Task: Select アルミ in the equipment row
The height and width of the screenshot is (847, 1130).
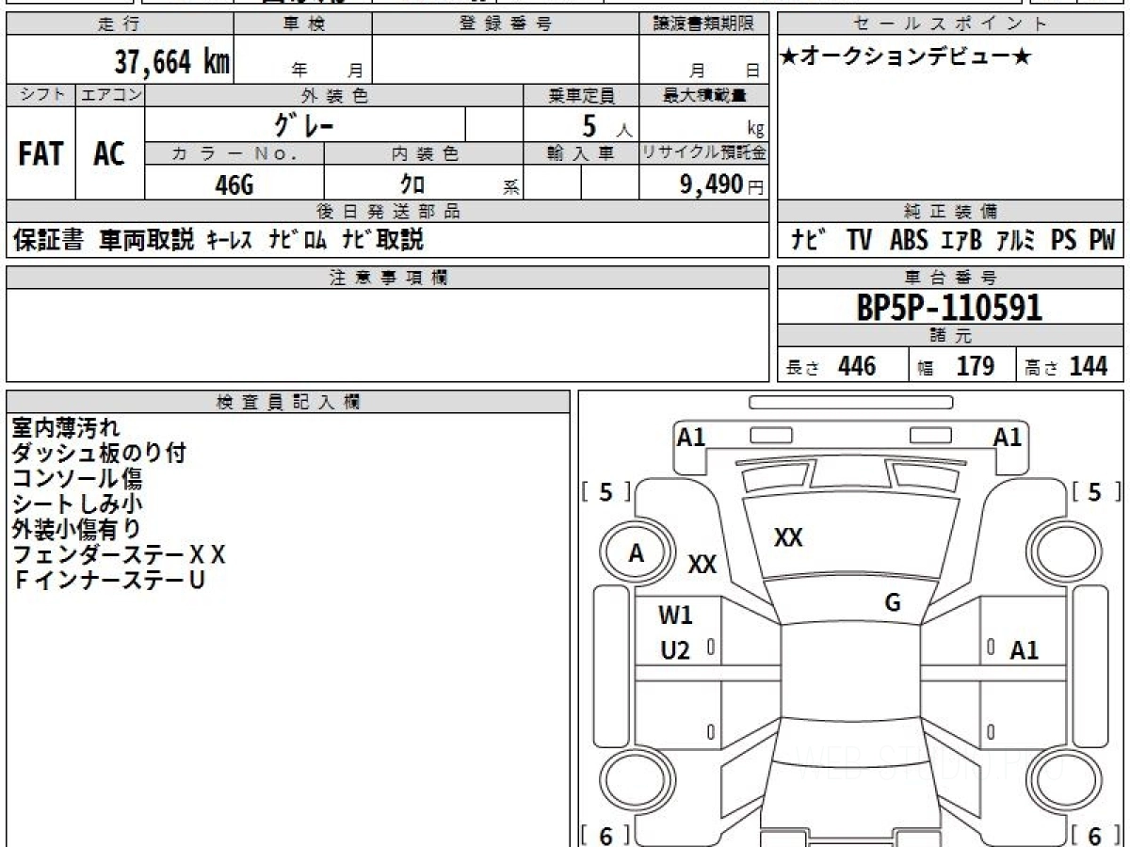Action: tap(1017, 240)
